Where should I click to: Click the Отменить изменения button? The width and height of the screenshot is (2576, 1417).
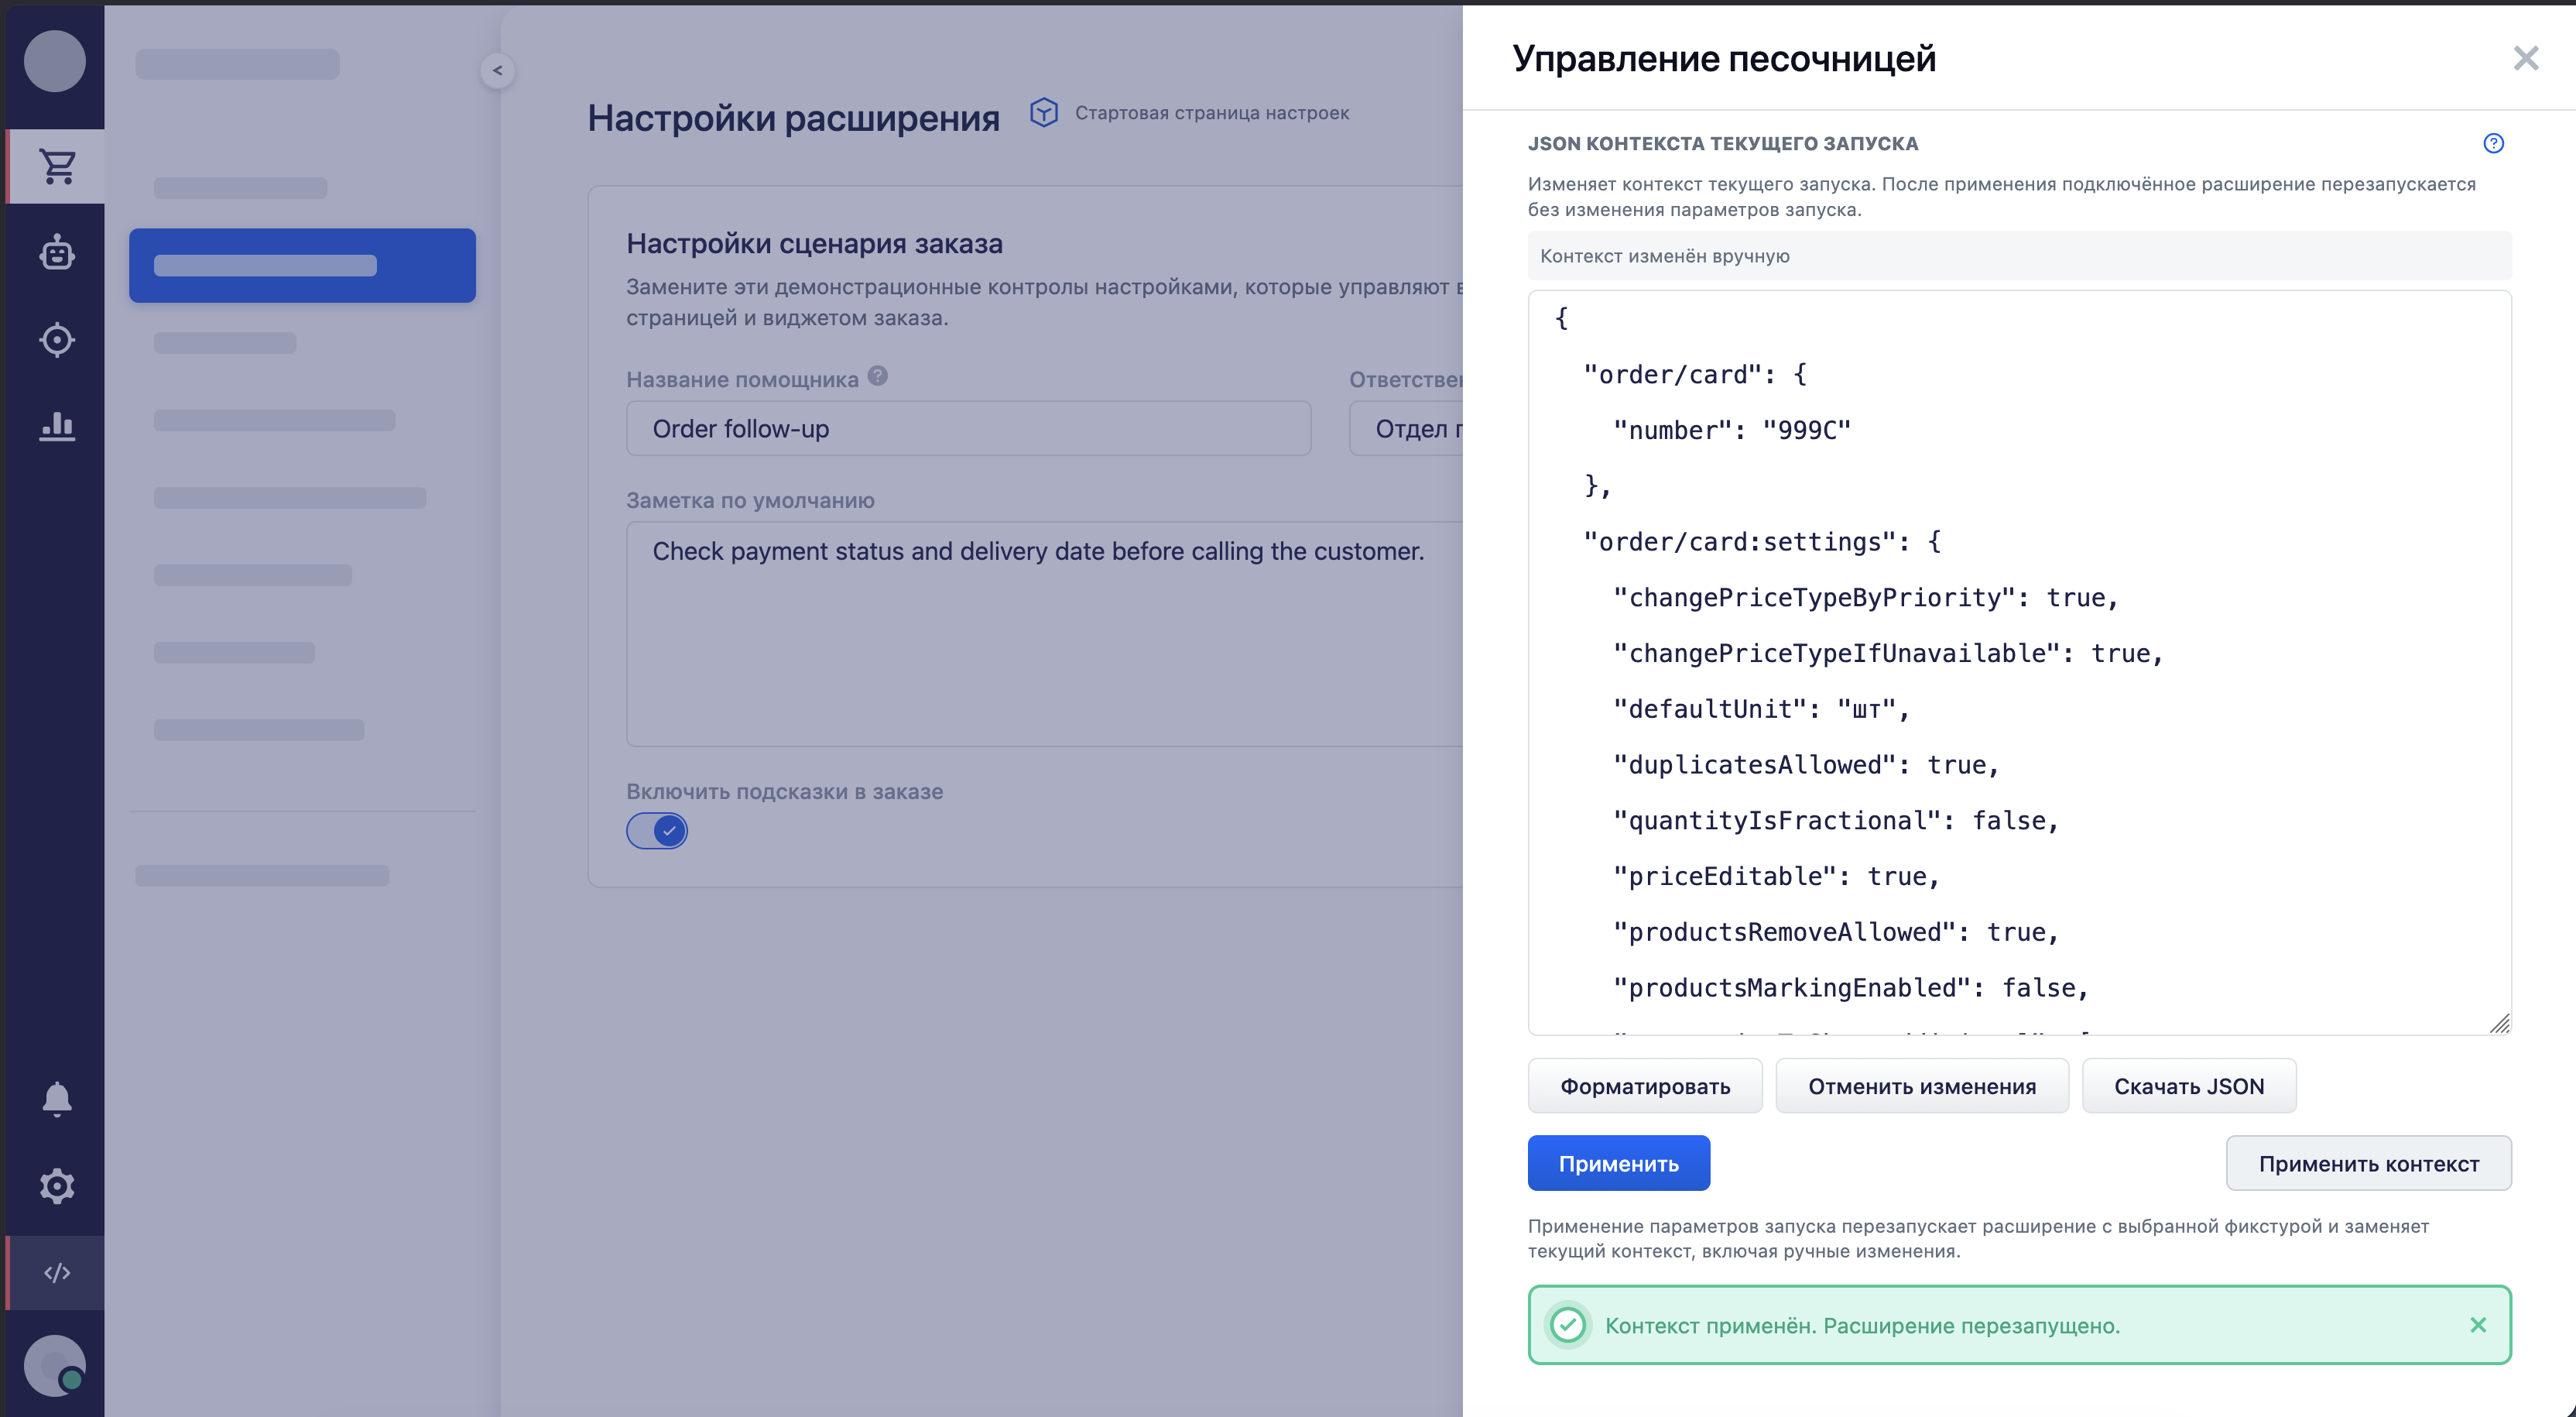tap(1922, 1086)
